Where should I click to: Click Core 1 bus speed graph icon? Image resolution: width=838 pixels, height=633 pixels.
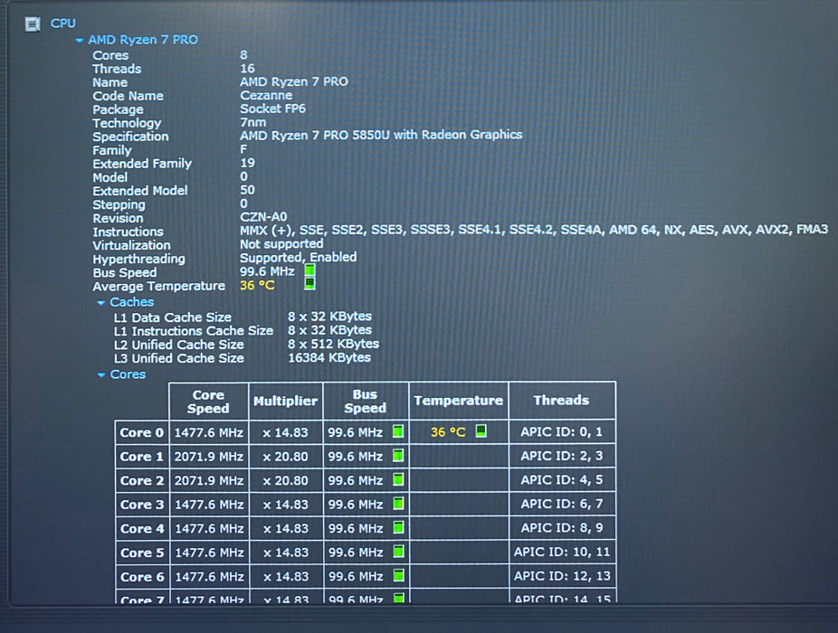(398, 455)
